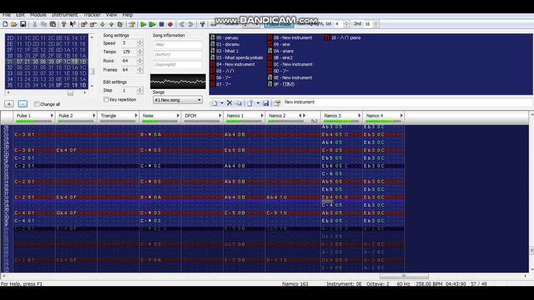Open new instrument type dropdown arrow

(222, 103)
